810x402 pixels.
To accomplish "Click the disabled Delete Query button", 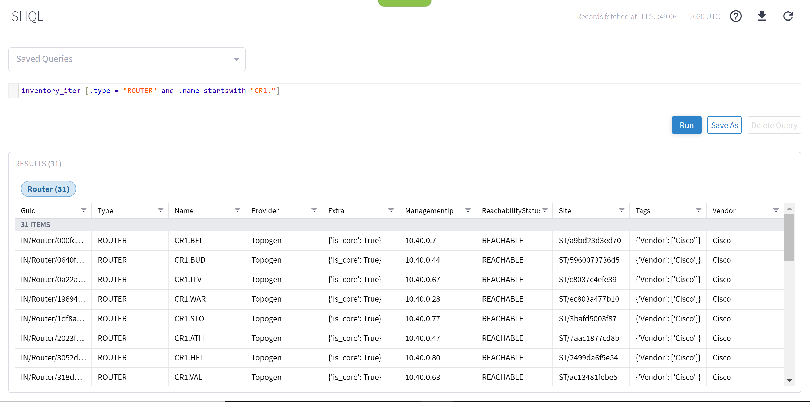I will pos(774,125).
